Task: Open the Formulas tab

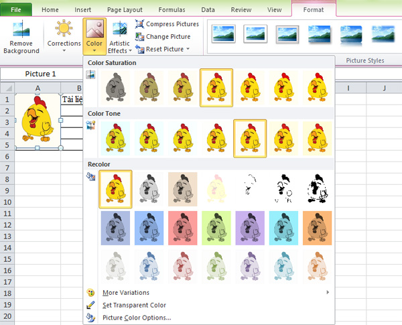Action: (x=172, y=10)
